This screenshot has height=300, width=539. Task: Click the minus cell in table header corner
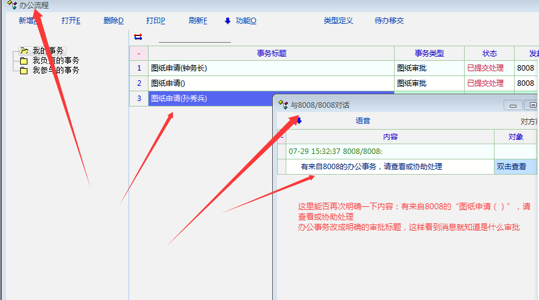138,54
